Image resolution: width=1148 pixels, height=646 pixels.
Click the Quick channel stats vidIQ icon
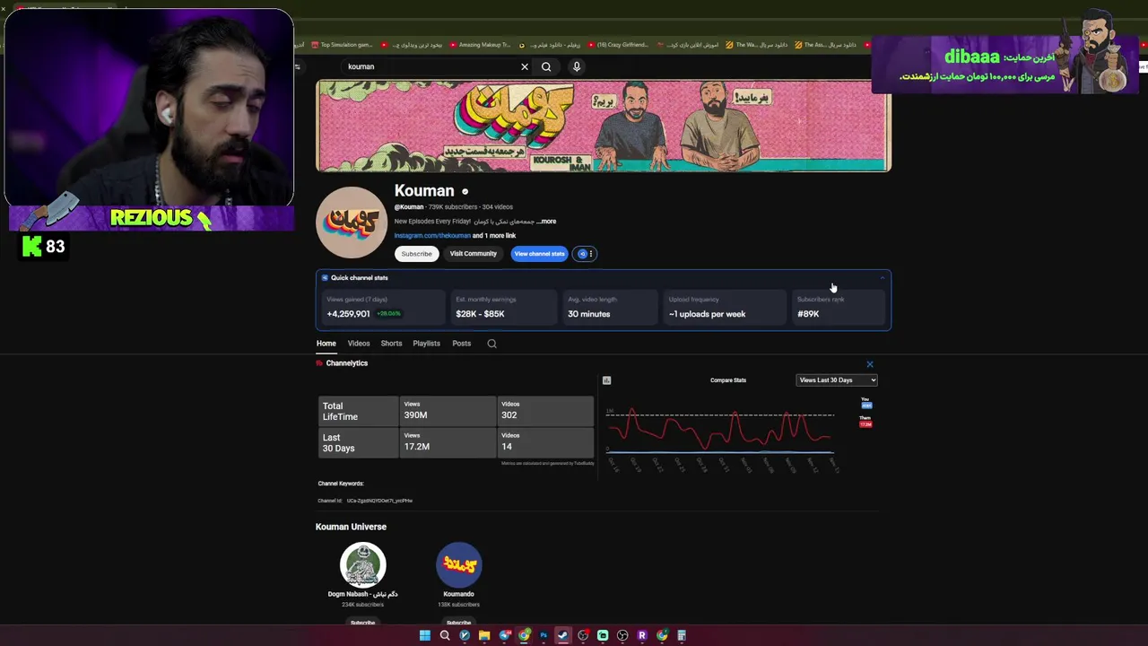click(x=325, y=278)
